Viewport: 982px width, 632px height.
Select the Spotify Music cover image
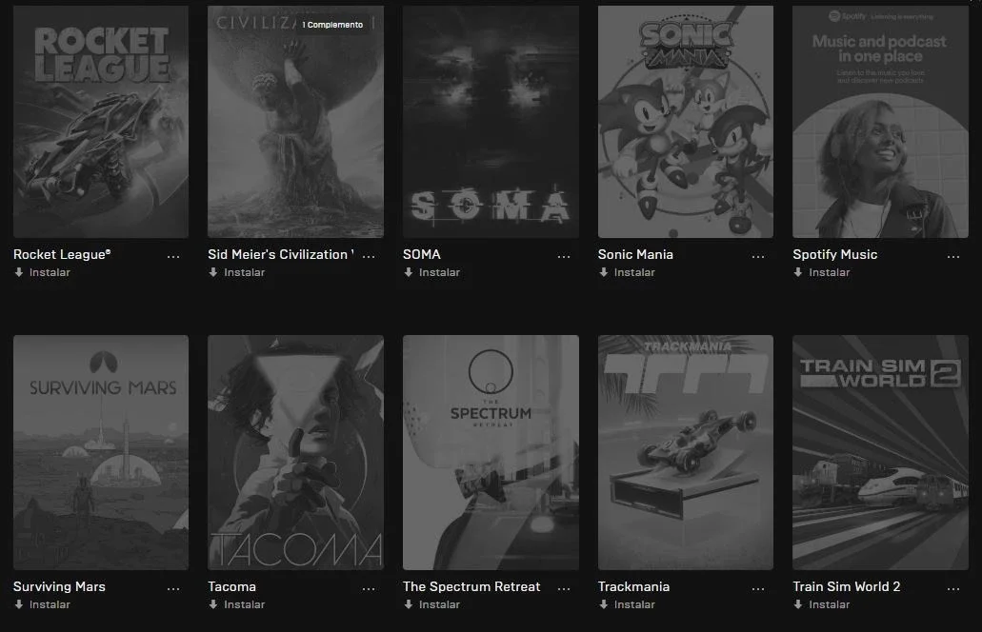point(880,122)
